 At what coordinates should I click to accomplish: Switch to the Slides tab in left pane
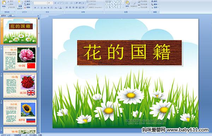pyautogui.click(x=4, y=16)
